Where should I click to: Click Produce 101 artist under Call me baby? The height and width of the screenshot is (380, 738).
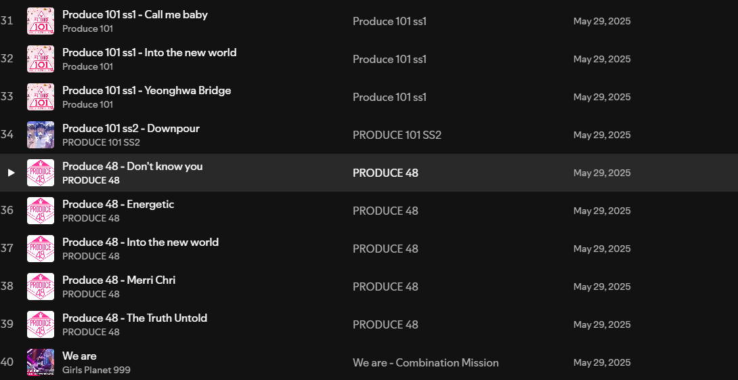87,28
